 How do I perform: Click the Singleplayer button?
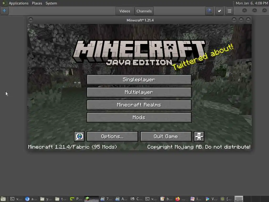coord(139,80)
